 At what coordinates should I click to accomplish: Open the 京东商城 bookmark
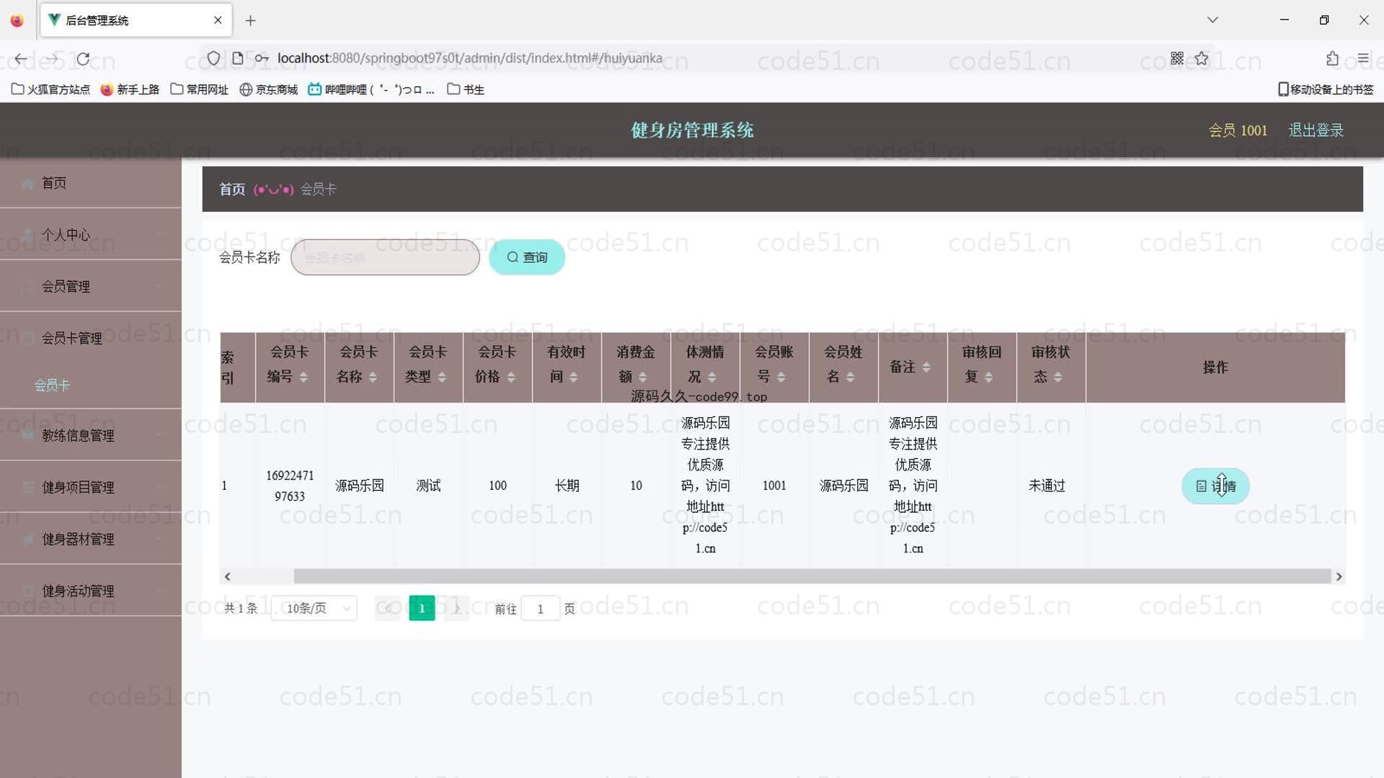pos(269,89)
